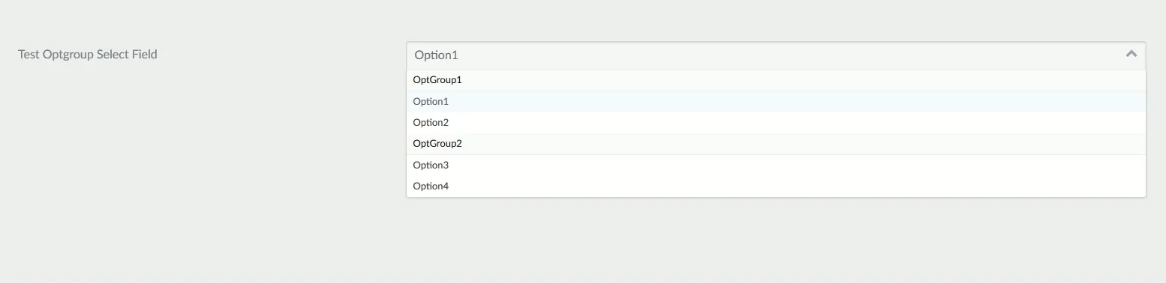Click the chevron arrow on the select field
1166x283 pixels.
pyautogui.click(x=1131, y=54)
